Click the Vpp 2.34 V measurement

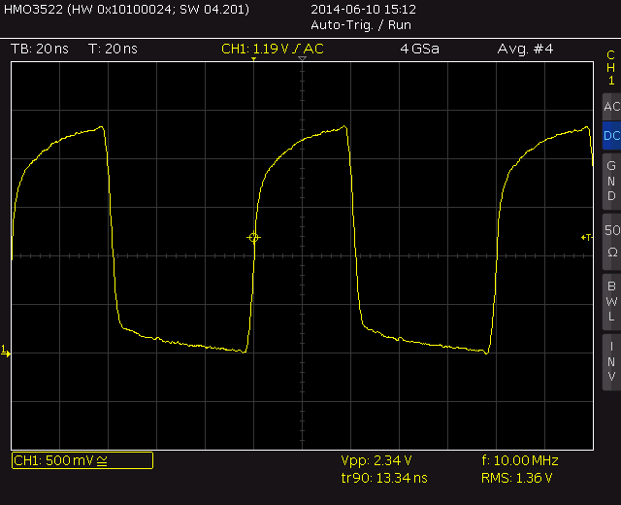376,460
